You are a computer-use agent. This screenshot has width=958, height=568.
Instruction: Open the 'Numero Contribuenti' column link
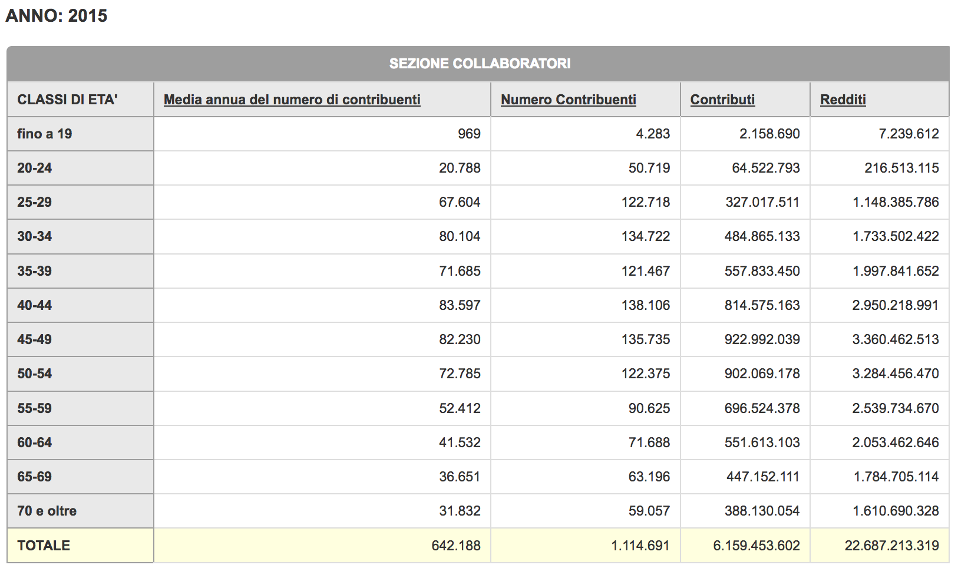[568, 100]
